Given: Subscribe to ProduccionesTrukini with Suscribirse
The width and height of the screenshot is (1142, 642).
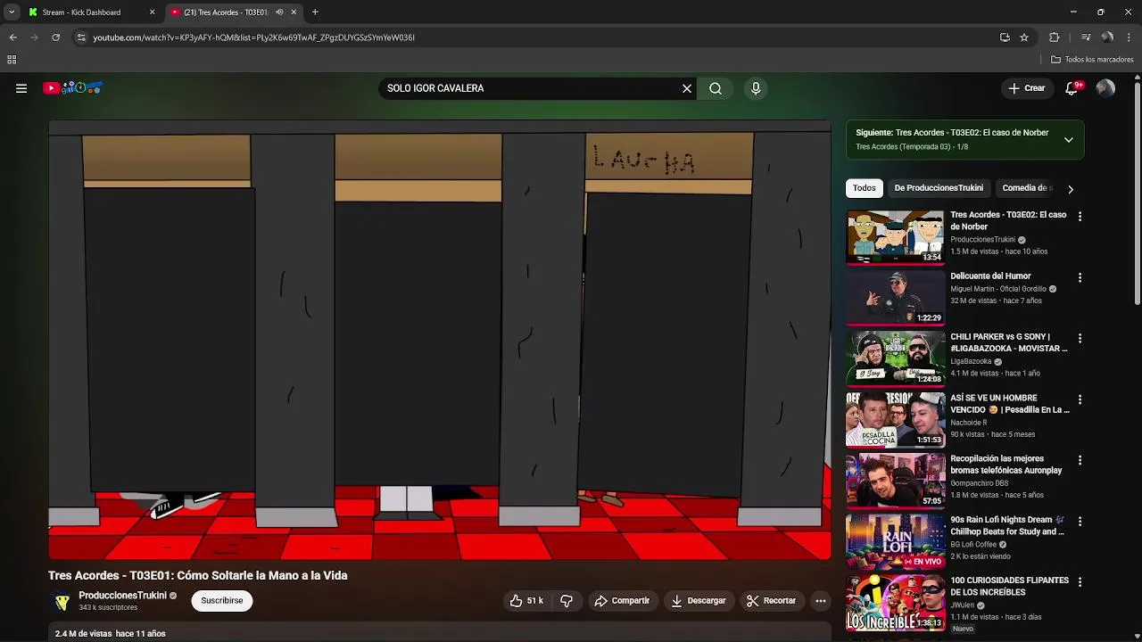Looking at the screenshot, I should click(x=222, y=601).
